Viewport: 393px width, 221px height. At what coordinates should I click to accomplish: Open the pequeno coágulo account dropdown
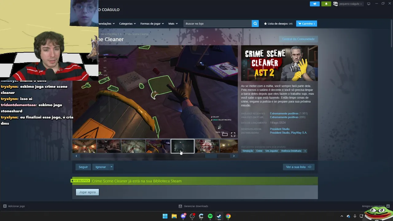tap(351, 4)
